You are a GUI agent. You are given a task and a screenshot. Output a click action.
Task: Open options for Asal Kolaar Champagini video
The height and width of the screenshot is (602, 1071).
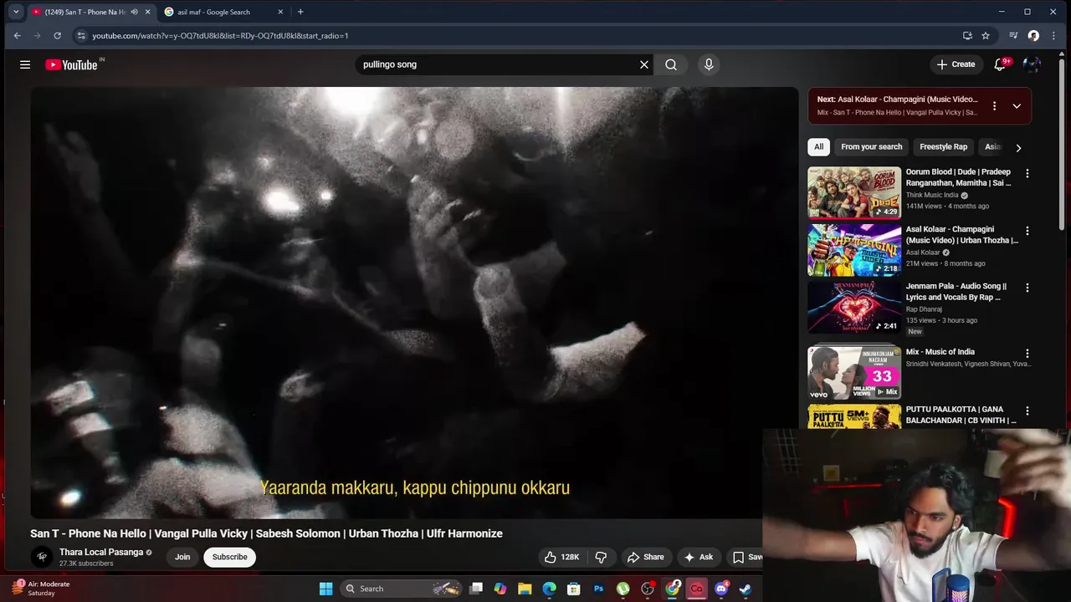pos(1027,231)
